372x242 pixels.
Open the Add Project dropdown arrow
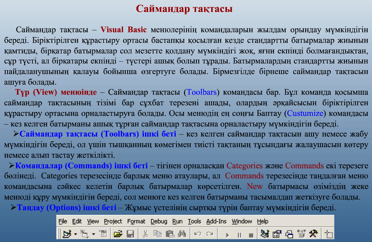(x=75, y=234)
